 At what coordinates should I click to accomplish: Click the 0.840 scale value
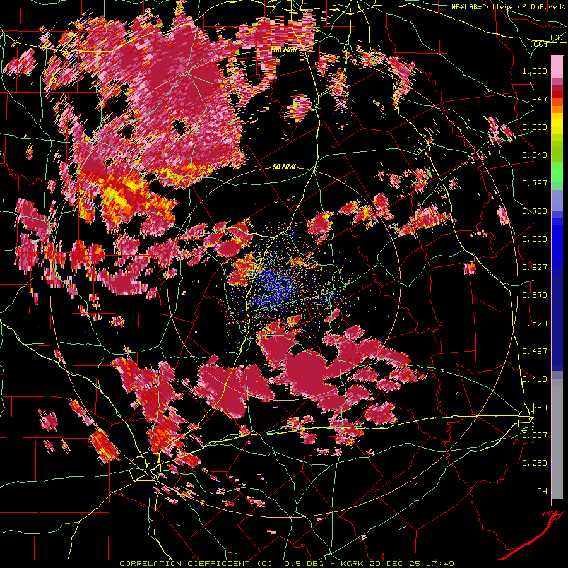tap(535, 155)
